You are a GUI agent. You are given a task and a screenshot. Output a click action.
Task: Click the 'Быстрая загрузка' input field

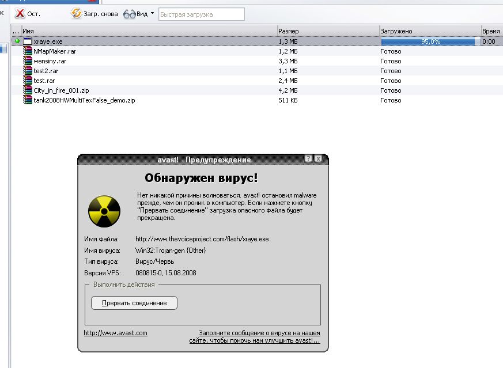pos(201,14)
